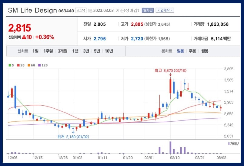Click the 하한가 1,965 text
The width and height of the screenshot is (244, 166).
point(157,39)
